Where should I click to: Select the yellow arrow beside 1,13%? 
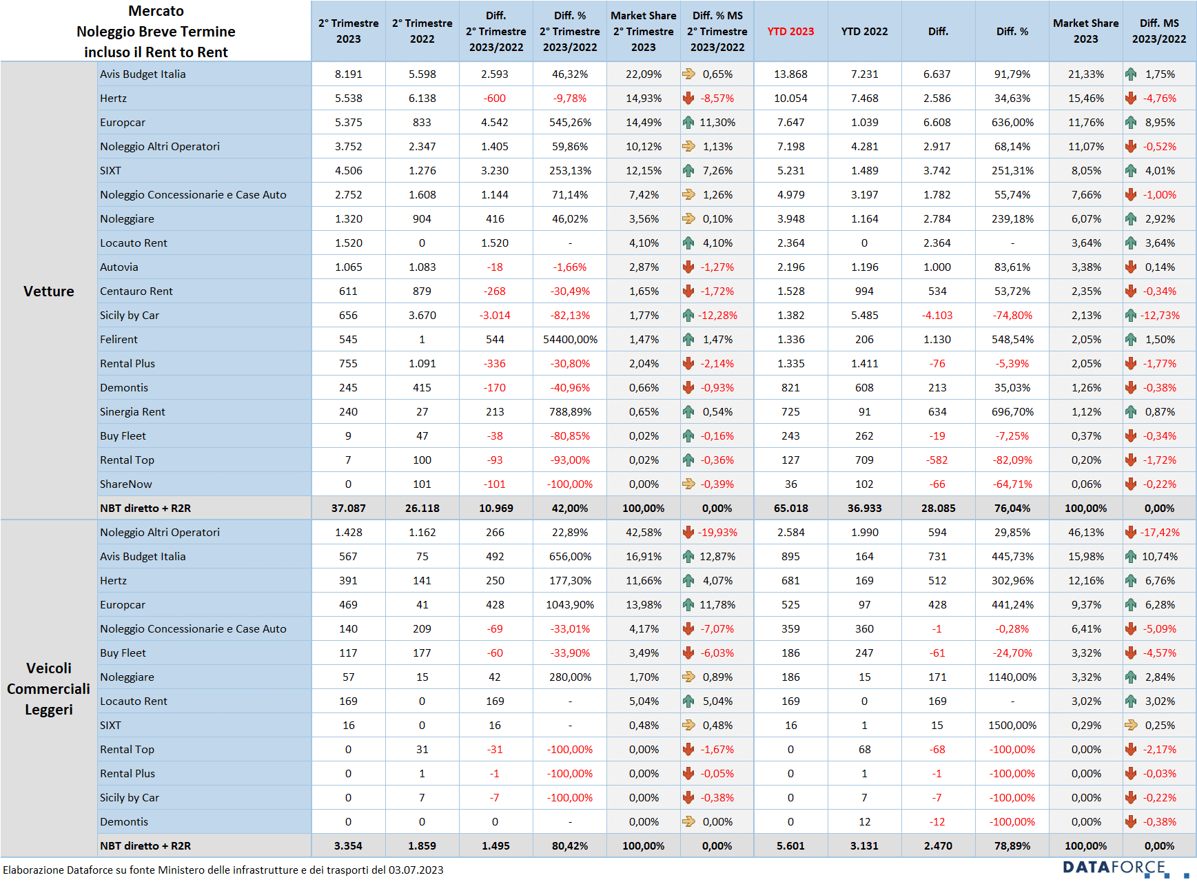688,146
